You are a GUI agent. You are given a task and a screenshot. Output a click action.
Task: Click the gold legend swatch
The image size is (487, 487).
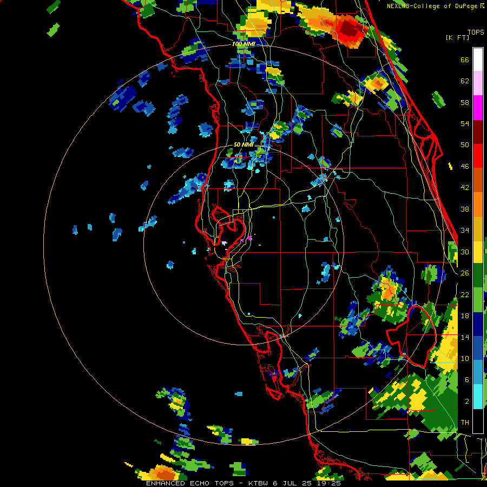pyautogui.click(x=478, y=229)
